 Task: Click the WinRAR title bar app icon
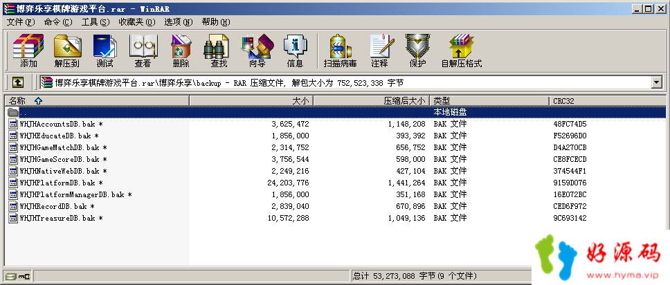tap(8, 9)
